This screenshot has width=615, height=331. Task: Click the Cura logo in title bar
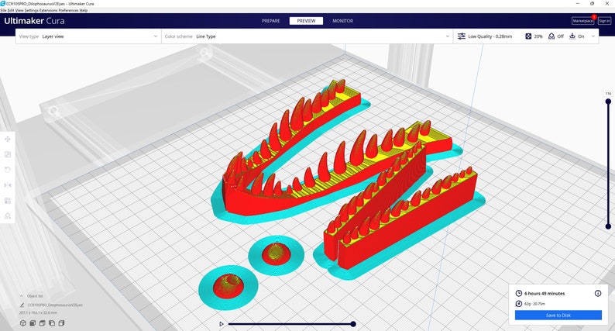pyautogui.click(x=3, y=3)
